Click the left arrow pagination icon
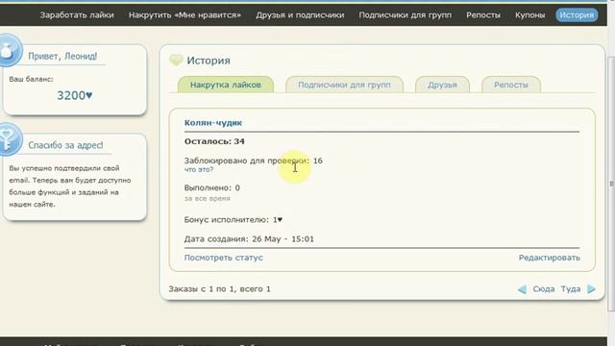Image resolution: width=615 pixels, height=346 pixels. [522, 289]
